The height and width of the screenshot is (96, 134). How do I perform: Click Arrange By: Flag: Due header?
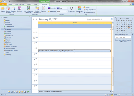122,35
